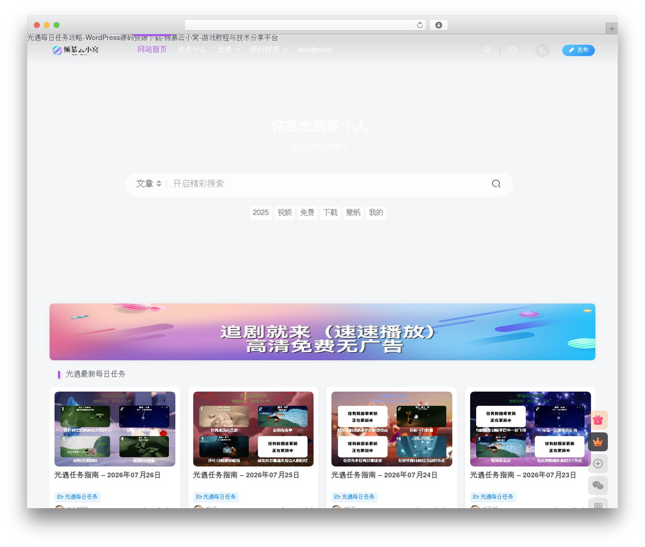Click the WeChat floating icon
Screen dimensions: 645x547
click(598, 485)
